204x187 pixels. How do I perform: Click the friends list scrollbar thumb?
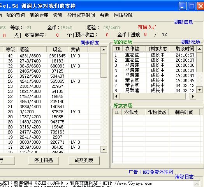[104, 65]
